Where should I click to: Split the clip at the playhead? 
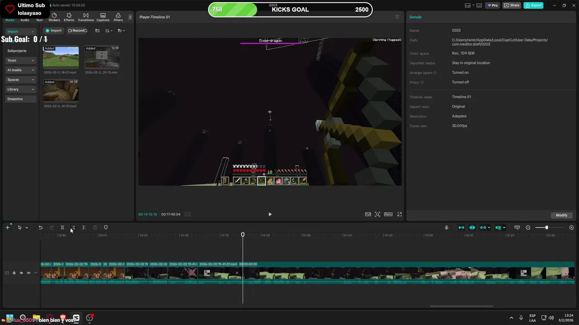[x=62, y=227]
